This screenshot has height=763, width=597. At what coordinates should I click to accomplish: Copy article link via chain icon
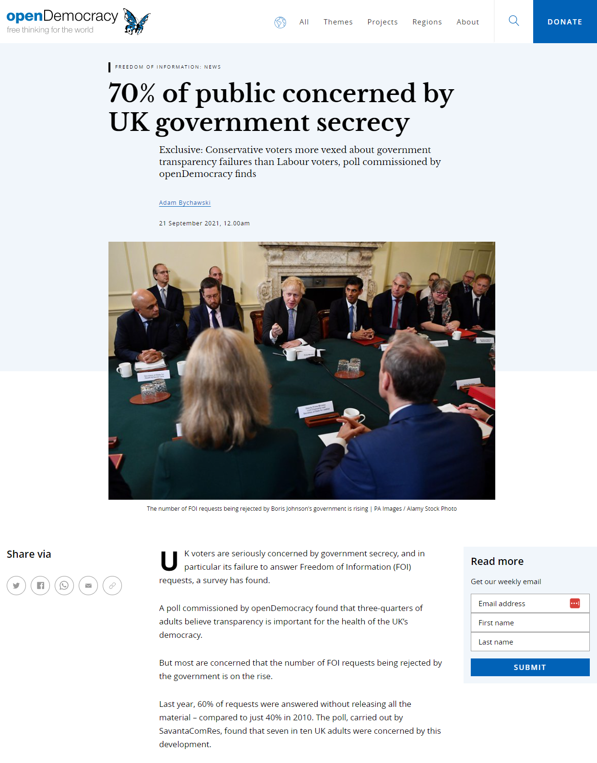click(x=112, y=586)
